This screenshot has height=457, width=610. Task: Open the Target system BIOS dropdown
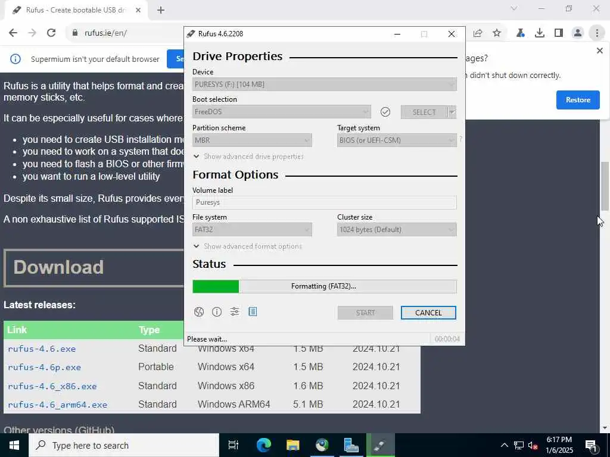(397, 140)
